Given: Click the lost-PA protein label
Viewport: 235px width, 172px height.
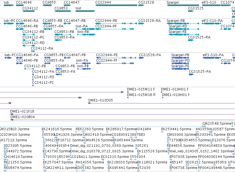Looking at the screenshot, I should coord(82,61).
